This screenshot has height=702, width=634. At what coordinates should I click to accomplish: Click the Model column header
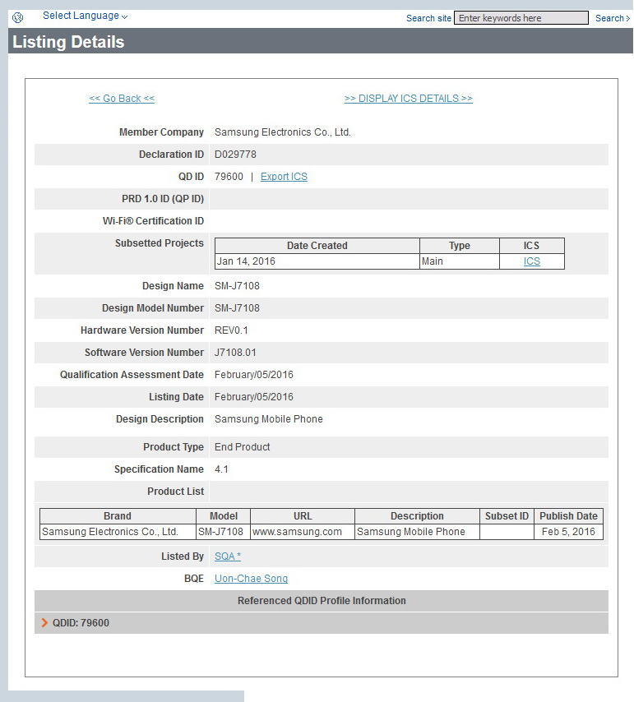coord(224,516)
